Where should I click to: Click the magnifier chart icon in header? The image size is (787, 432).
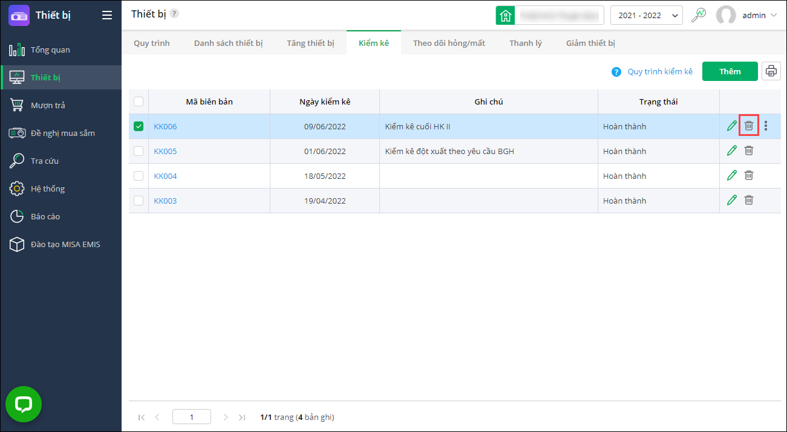(x=699, y=15)
